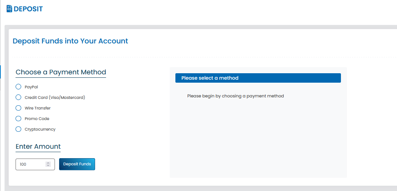The image size is (397, 191).
Task: Click the 'Credit Card (Visa/Mastercard)' label text
Action: click(55, 97)
